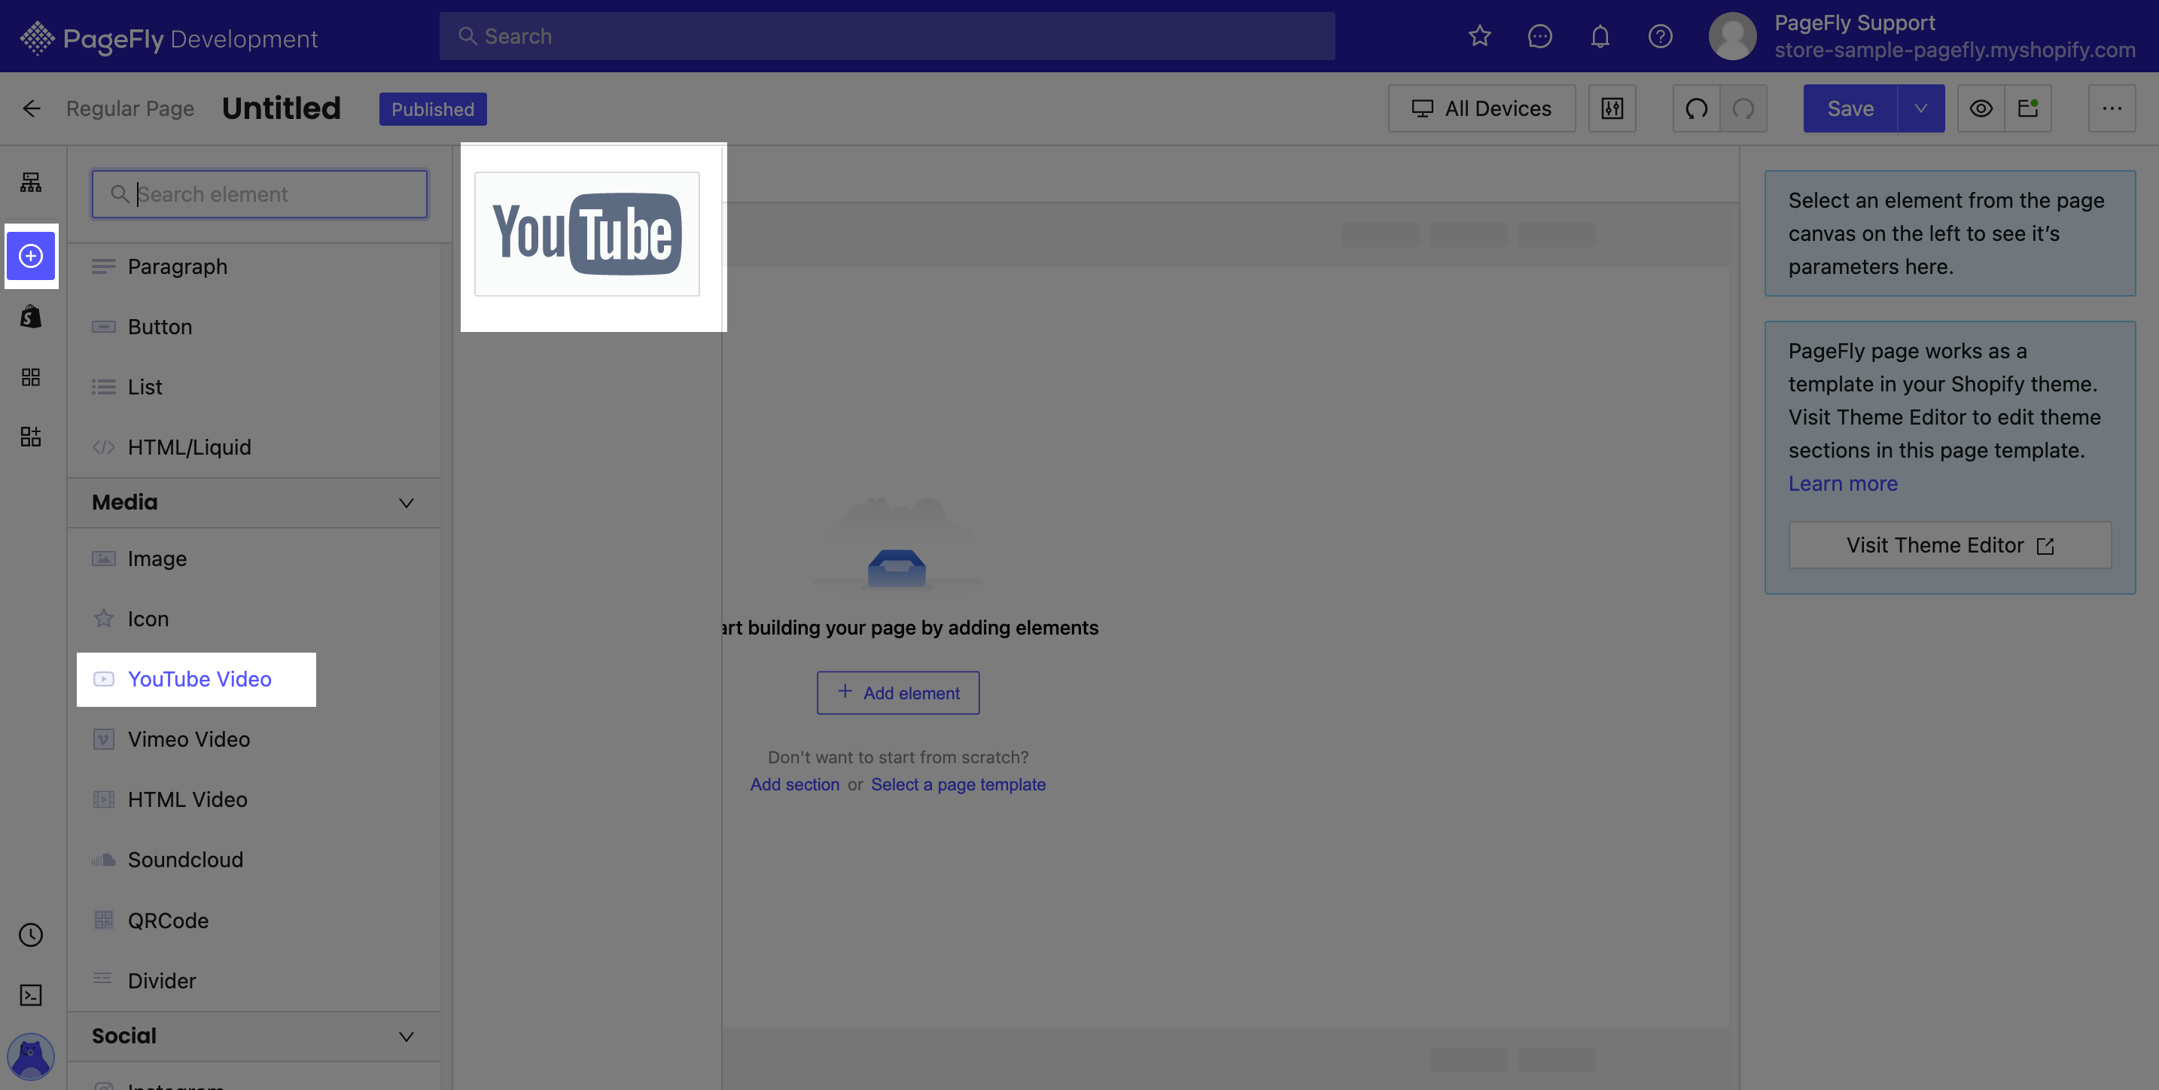Click the Untitled page title
The image size is (2159, 1090).
[x=282, y=108]
